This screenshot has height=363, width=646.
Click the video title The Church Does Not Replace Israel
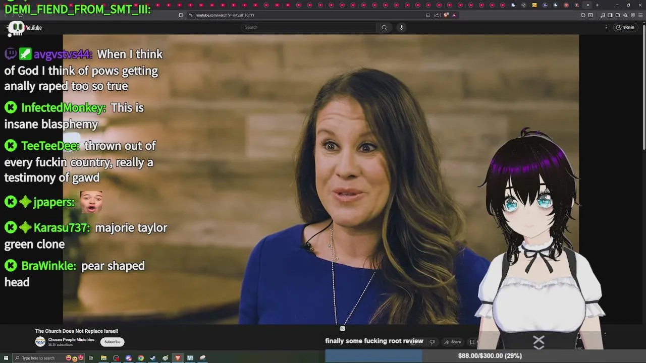coord(77,331)
